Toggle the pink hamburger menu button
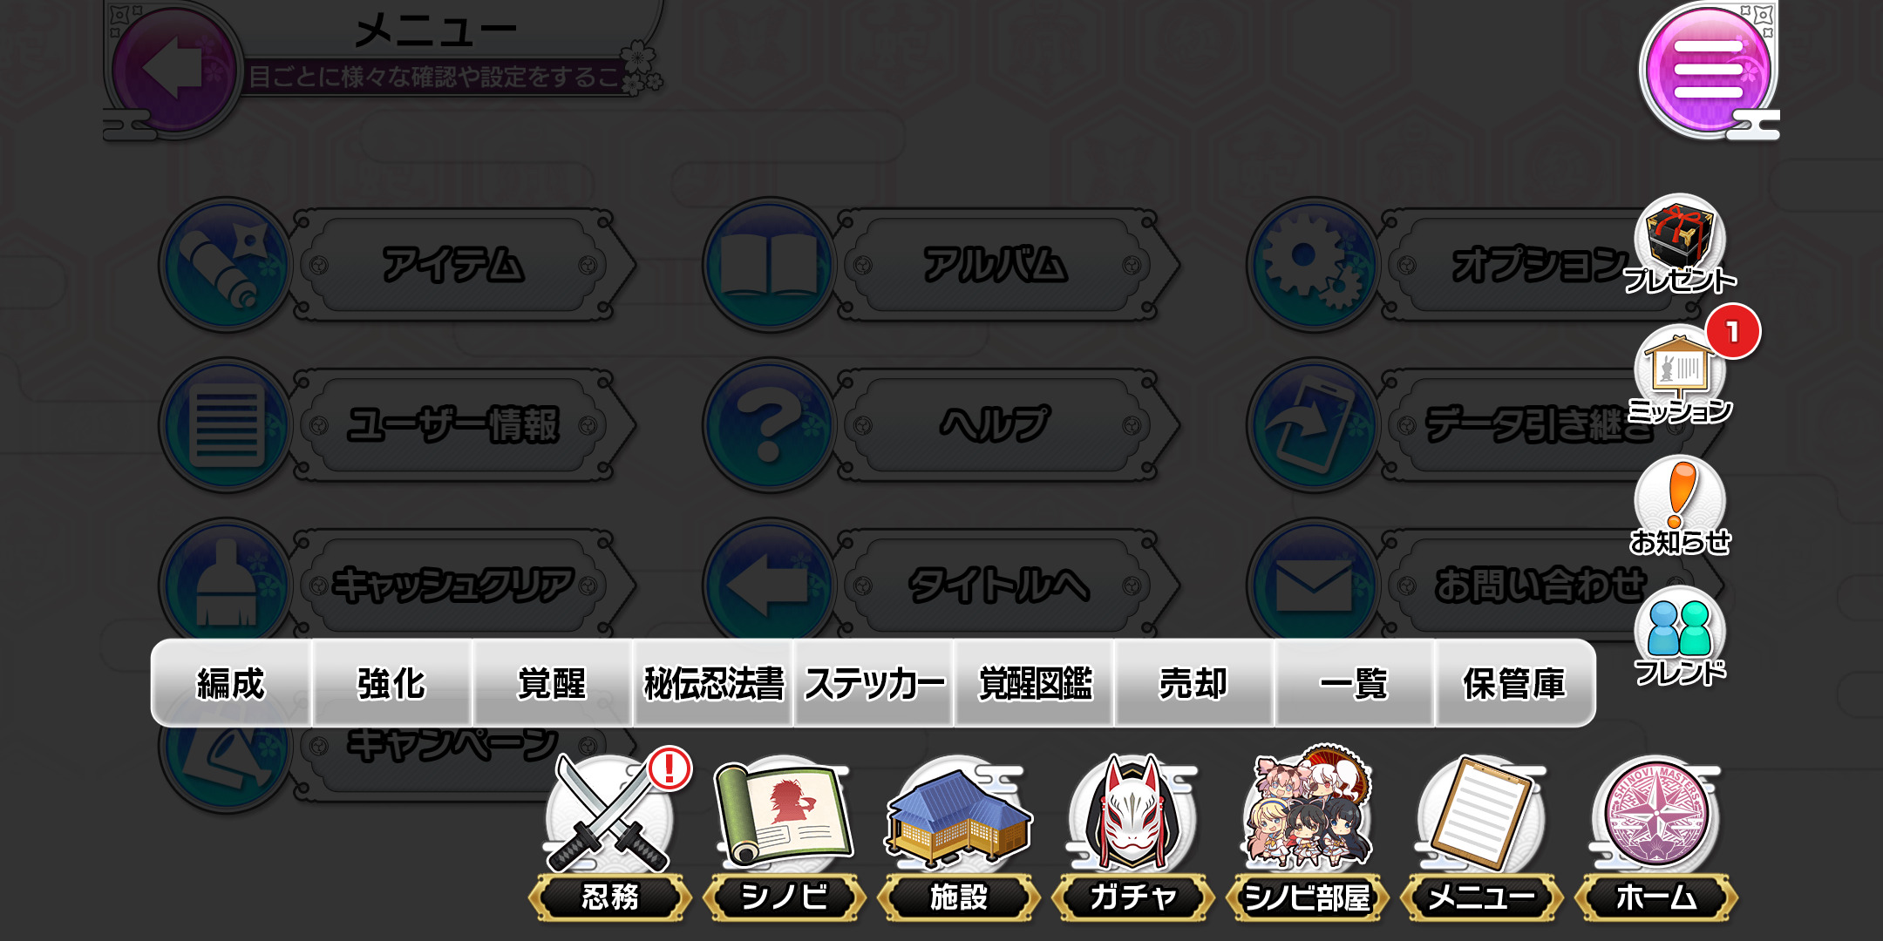1883x941 pixels. coord(1708,70)
